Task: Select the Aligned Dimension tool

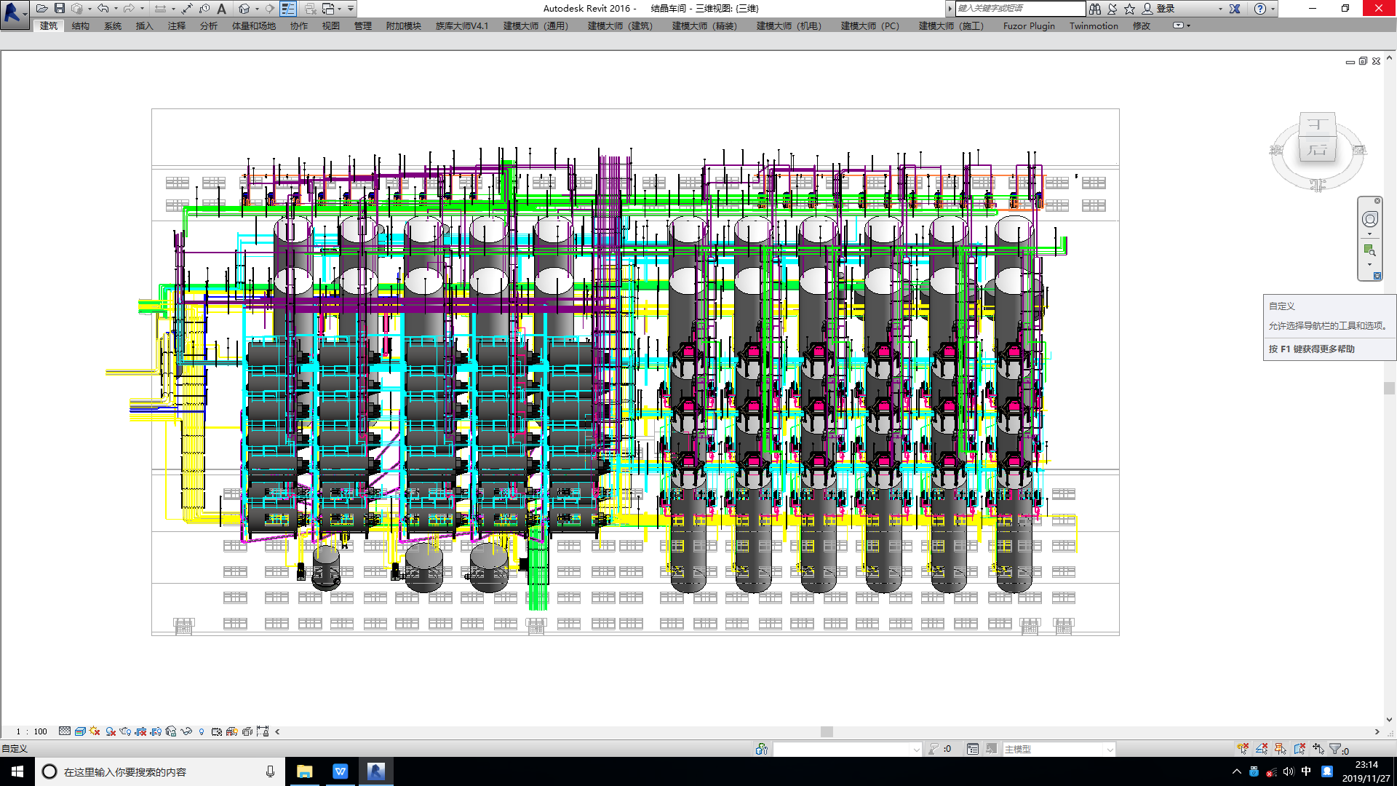Action: tap(187, 9)
